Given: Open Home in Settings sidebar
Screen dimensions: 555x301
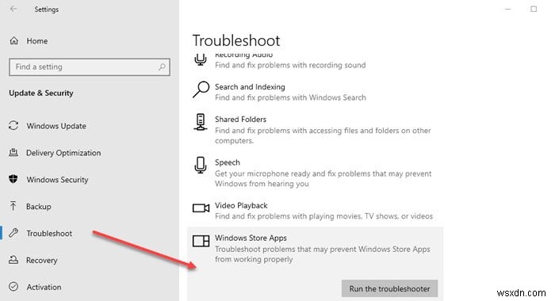Looking at the screenshot, I should (x=37, y=41).
